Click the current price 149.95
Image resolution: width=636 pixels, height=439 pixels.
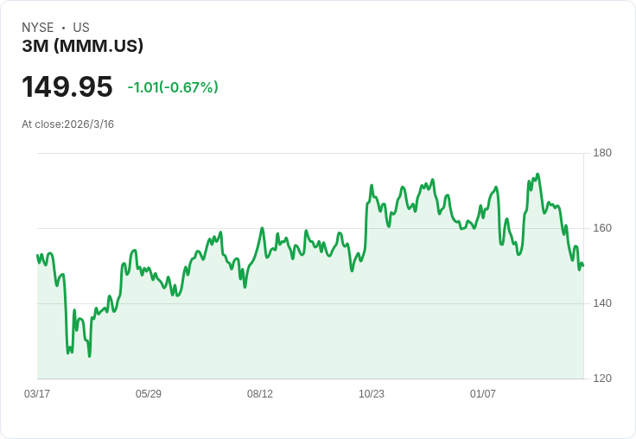click(67, 87)
